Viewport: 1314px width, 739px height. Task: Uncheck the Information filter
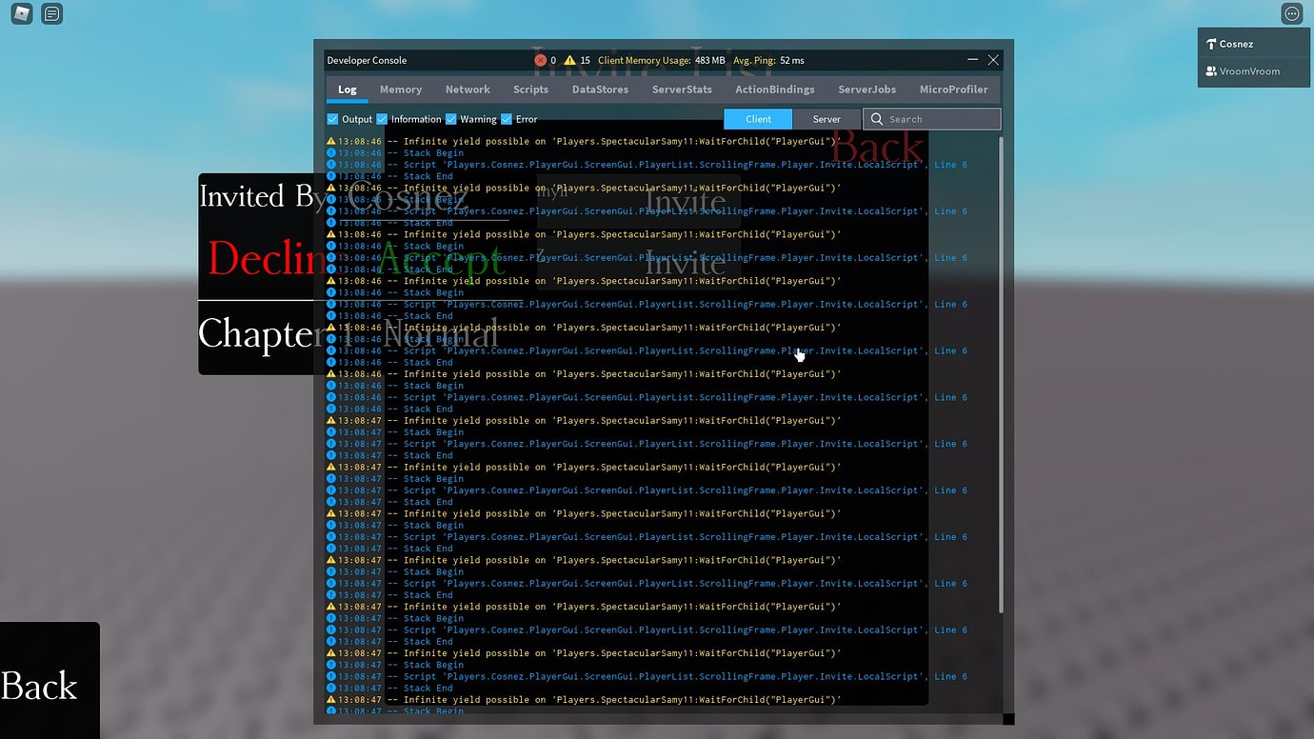tap(382, 119)
